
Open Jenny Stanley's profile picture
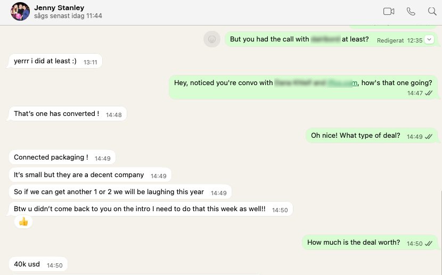(x=20, y=12)
